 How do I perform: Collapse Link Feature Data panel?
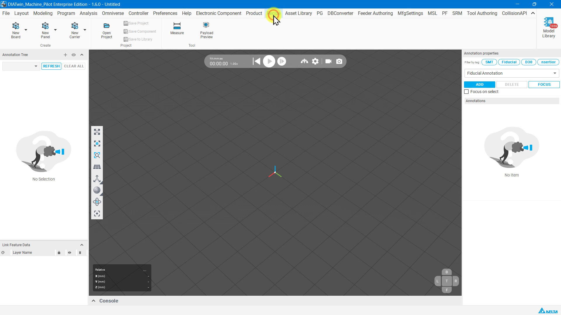pyautogui.click(x=82, y=245)
